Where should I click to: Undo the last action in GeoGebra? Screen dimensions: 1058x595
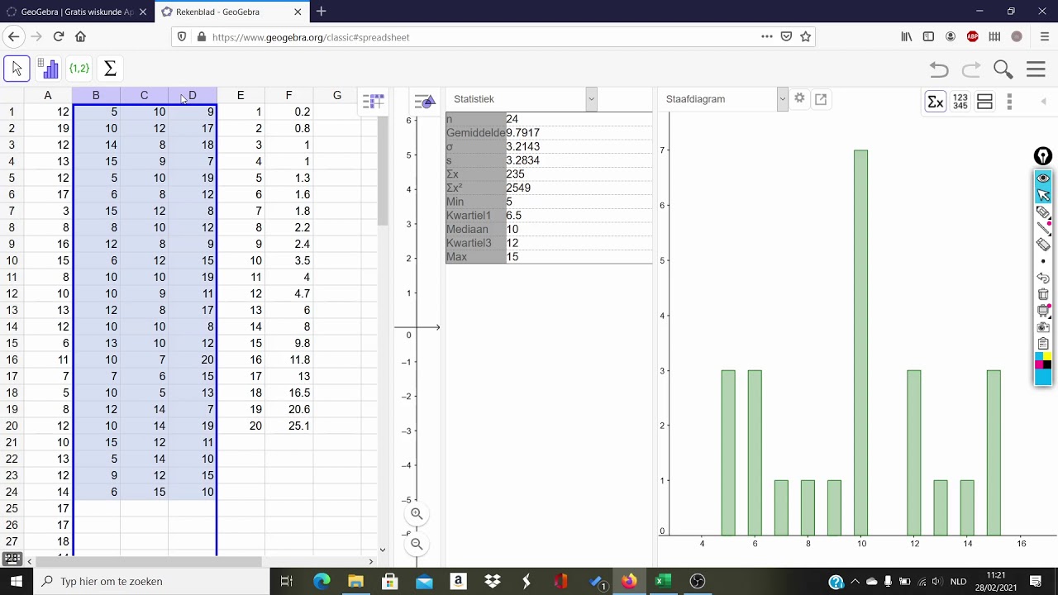pos(938,69)
